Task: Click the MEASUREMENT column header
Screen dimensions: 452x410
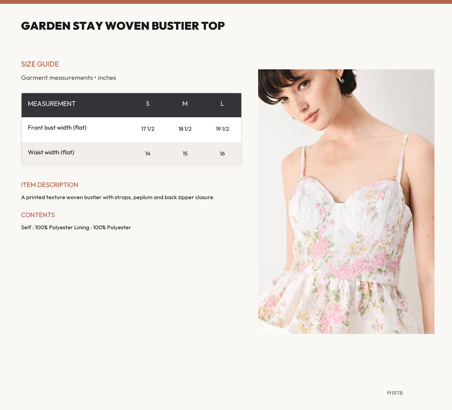Action: pyautogui.click(x=52, y=104)
